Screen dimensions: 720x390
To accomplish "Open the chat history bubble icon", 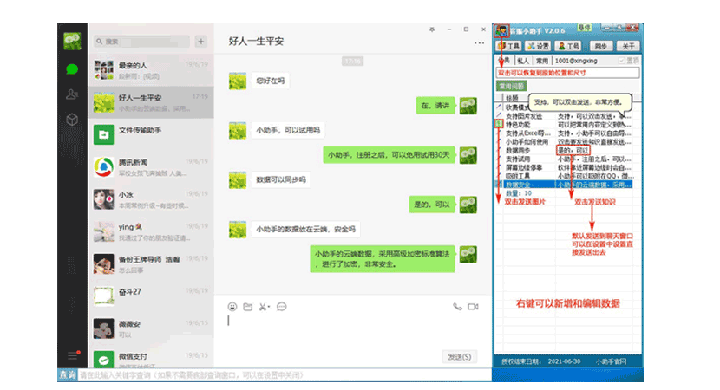I will pyautogui.click(x=281, y=307).
